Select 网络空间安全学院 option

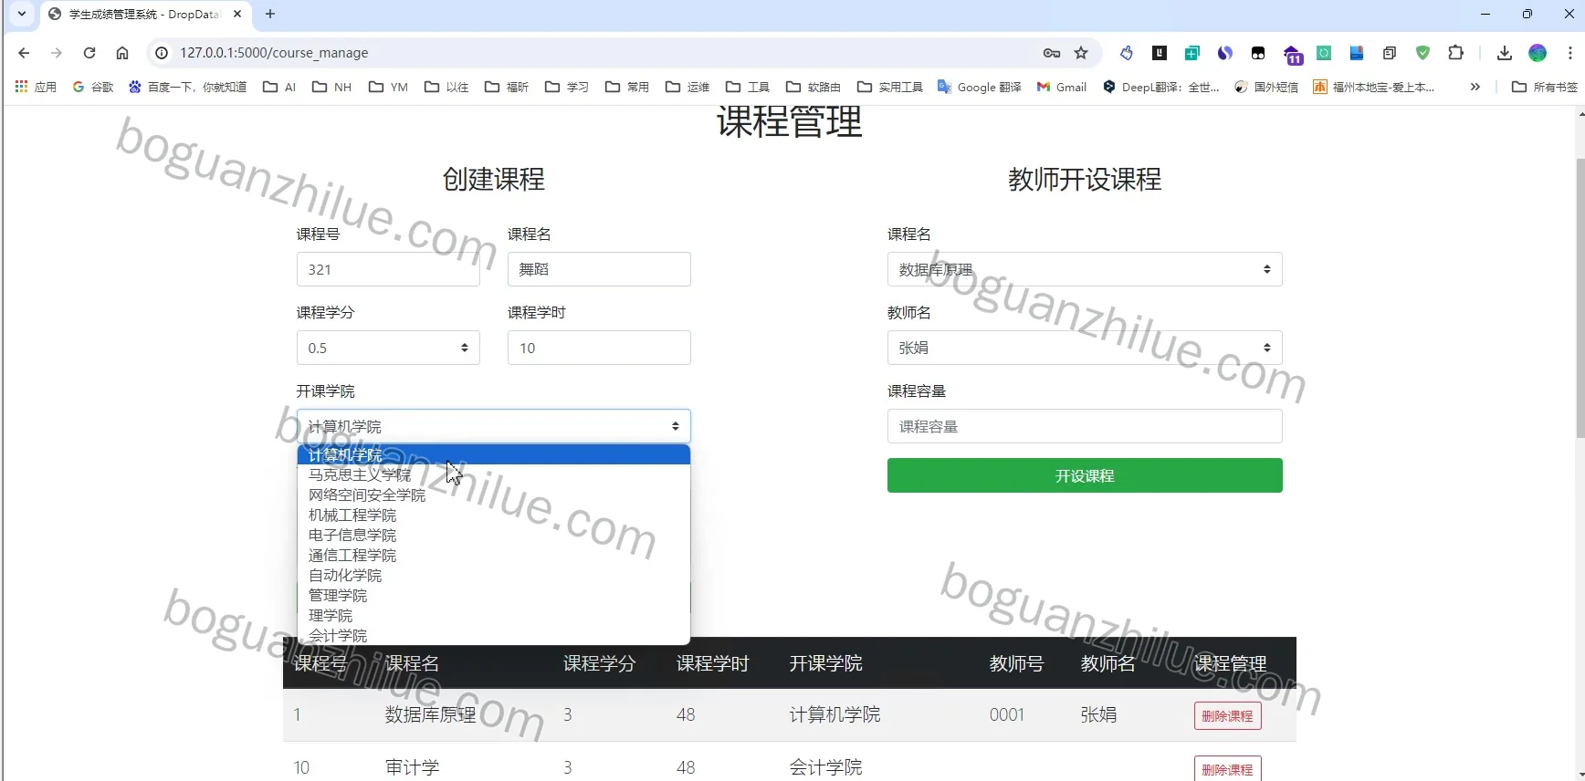(494, 495)
